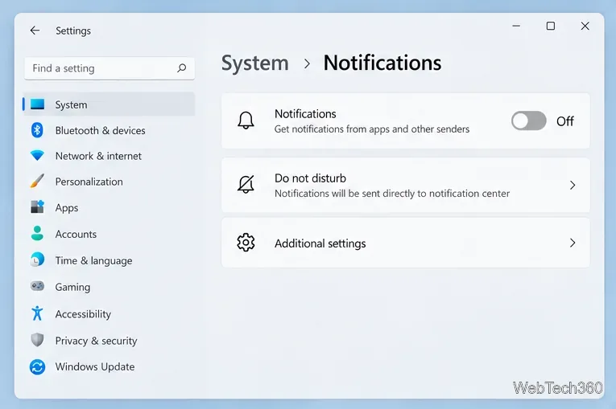Viewport: 616px width, 409px height.
Task: Click the Privacy shield icon
Action: click(x=37, y=340)
